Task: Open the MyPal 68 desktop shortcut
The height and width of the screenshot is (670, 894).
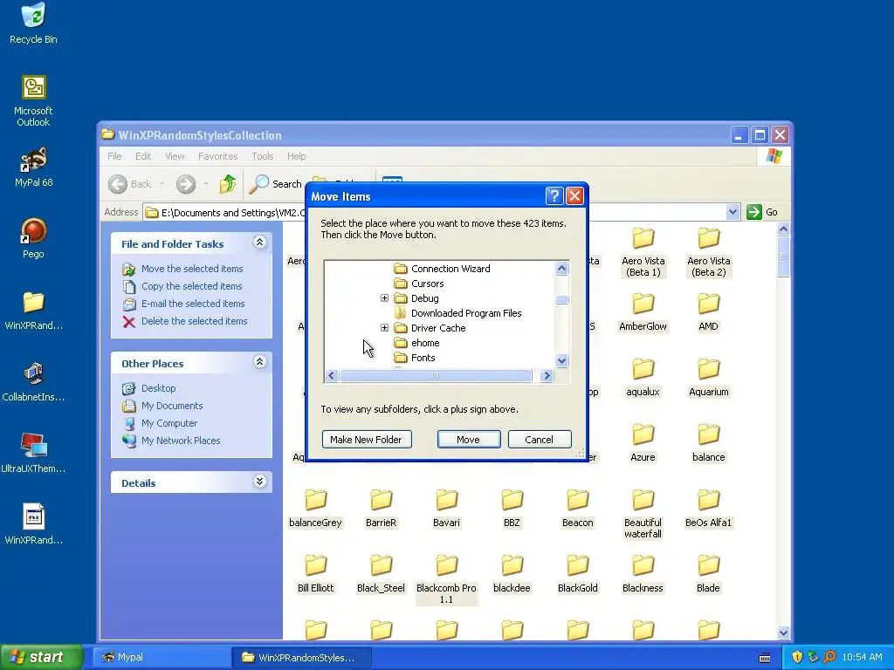Action: [x=34, y=167]
